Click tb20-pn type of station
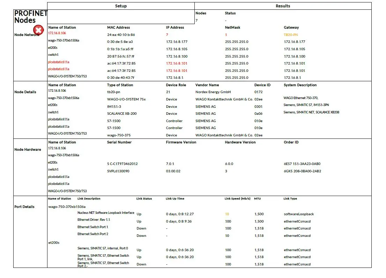Image resolution: width=386 pixels, height=278 pixels. (114, 92)
